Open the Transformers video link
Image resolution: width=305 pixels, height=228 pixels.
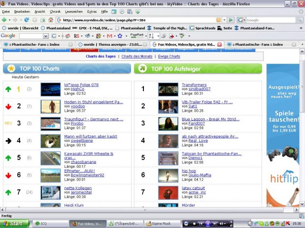click(194, 85)
